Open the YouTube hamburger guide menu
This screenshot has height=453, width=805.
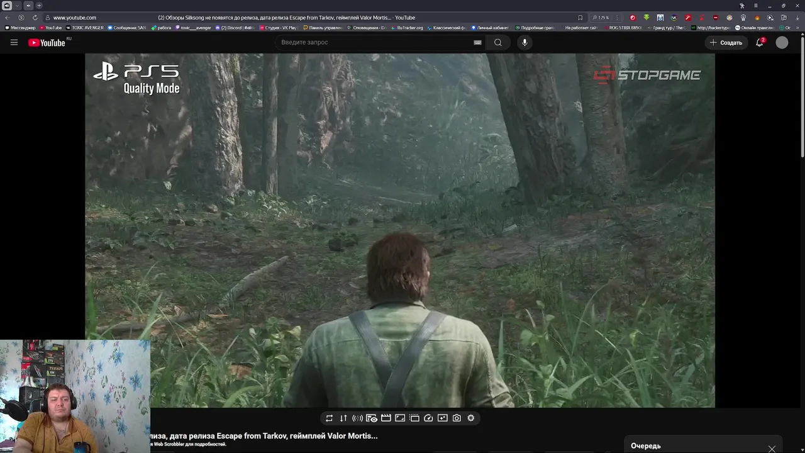coord(14,42)
